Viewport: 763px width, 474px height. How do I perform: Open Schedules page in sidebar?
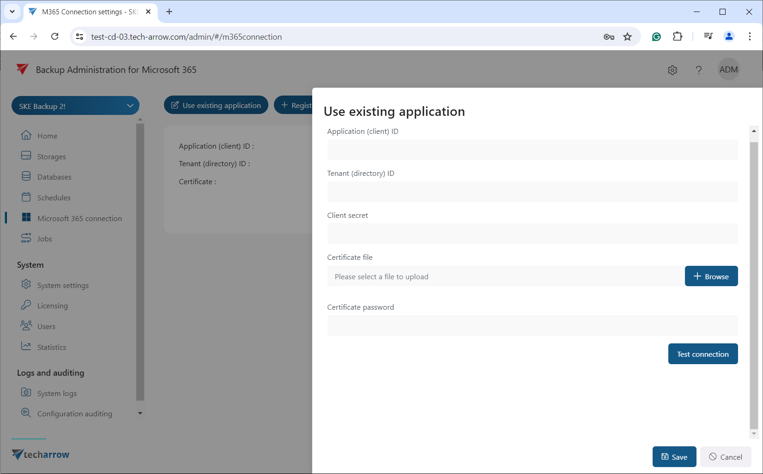54,198
